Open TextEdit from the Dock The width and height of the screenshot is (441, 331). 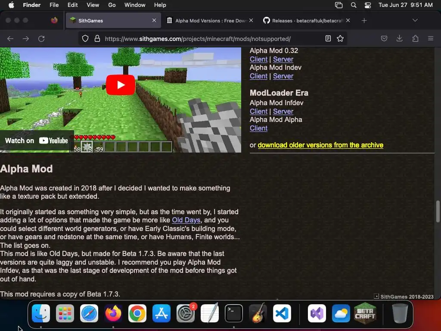tap(210, 313)
